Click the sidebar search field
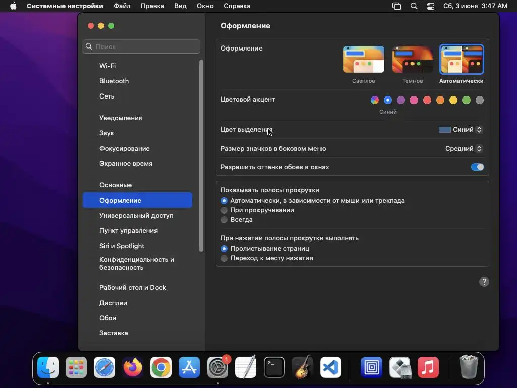517x388 pixels. point(141,46)
